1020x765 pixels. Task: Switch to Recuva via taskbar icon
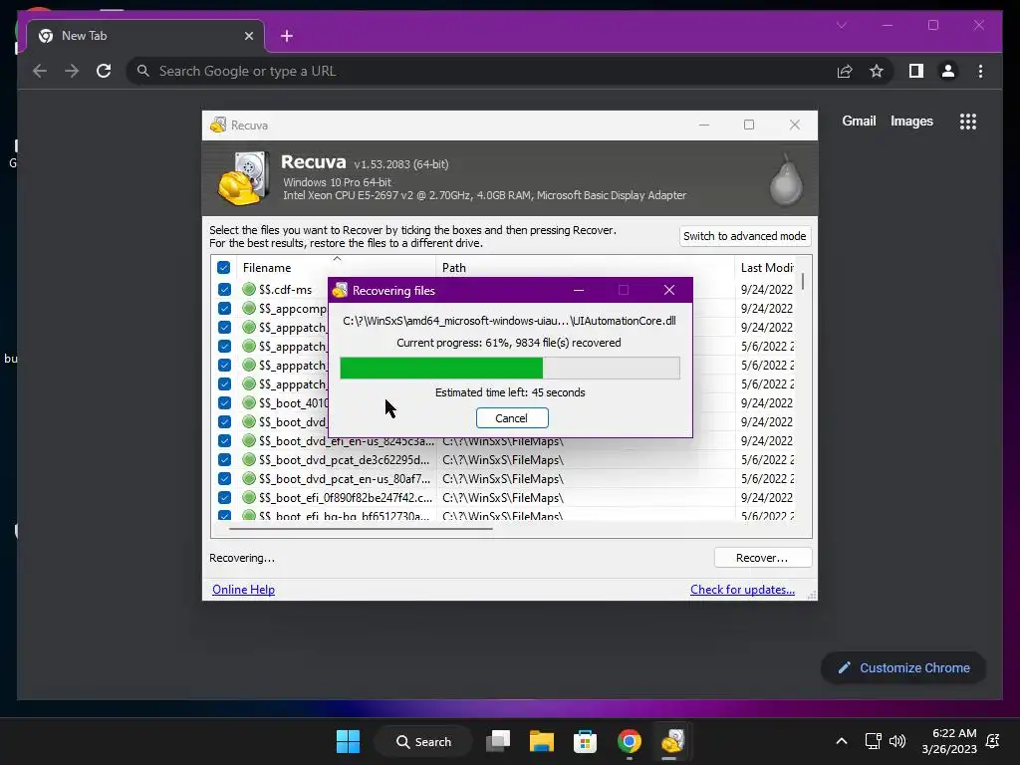pos(672,741)
